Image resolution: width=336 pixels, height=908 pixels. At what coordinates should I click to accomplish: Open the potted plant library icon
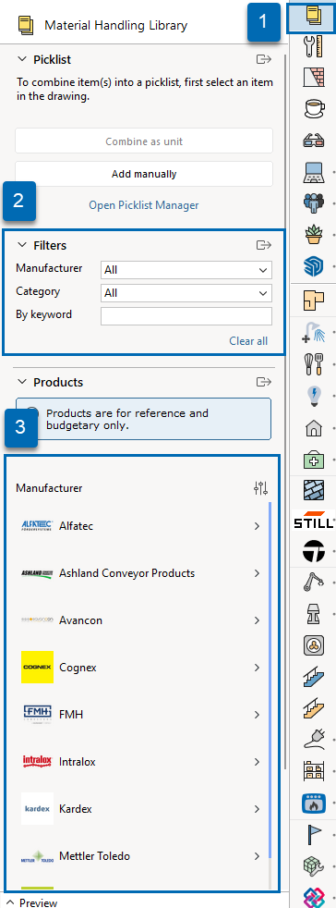pos(314,235)
